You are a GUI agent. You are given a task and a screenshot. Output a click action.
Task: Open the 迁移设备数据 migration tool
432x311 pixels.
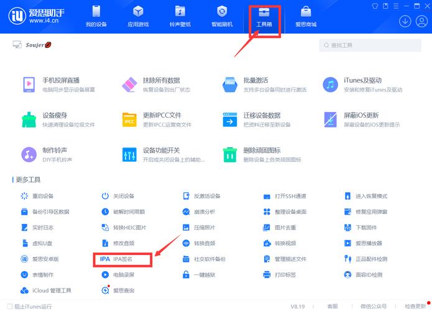click(x=231, y=119)
